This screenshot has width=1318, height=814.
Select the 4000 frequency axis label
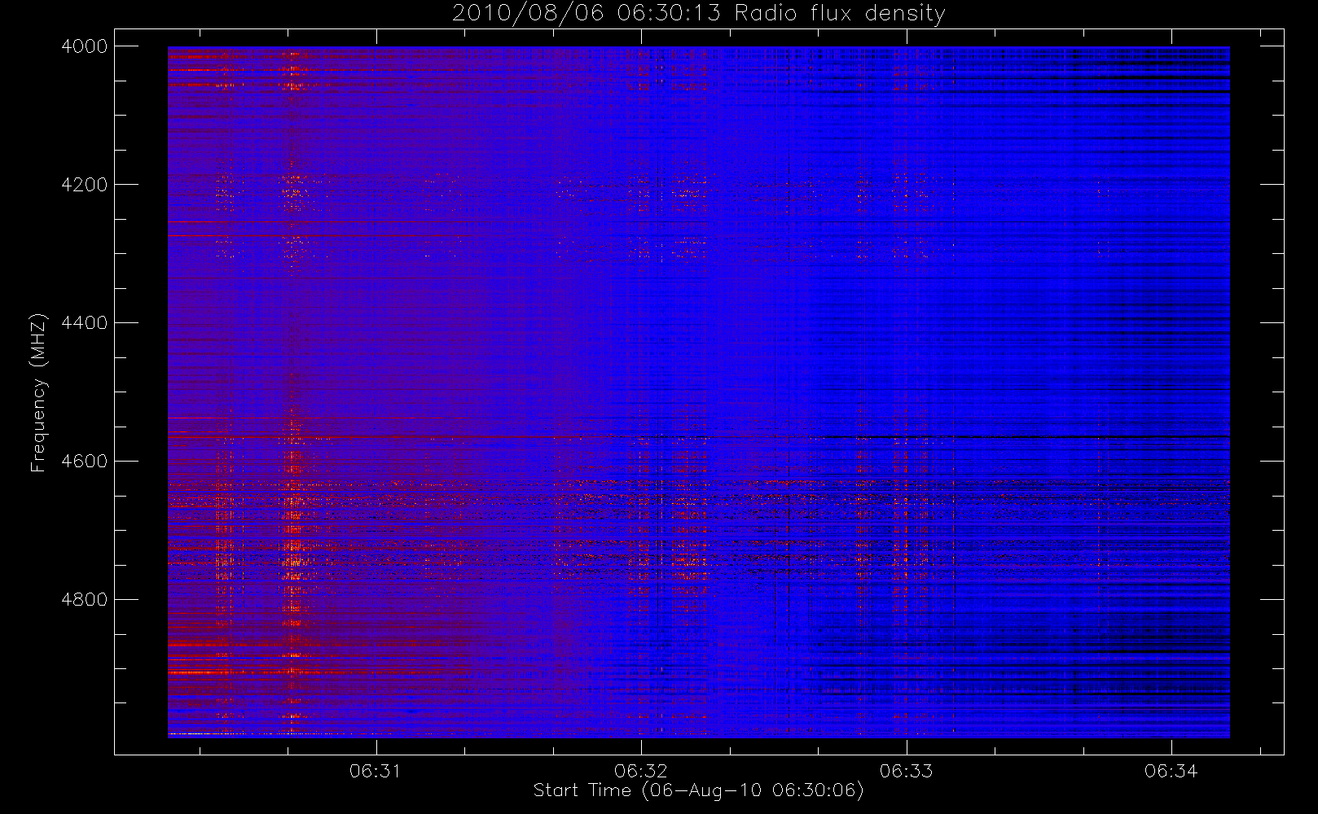[x=85, y=46]
